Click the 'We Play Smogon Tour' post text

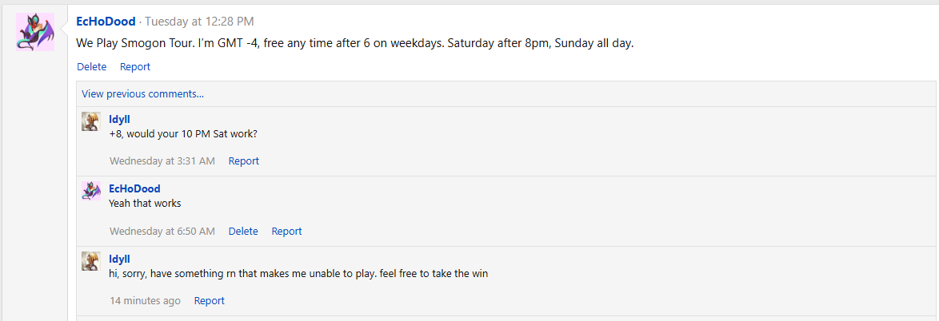coord(354,44)
